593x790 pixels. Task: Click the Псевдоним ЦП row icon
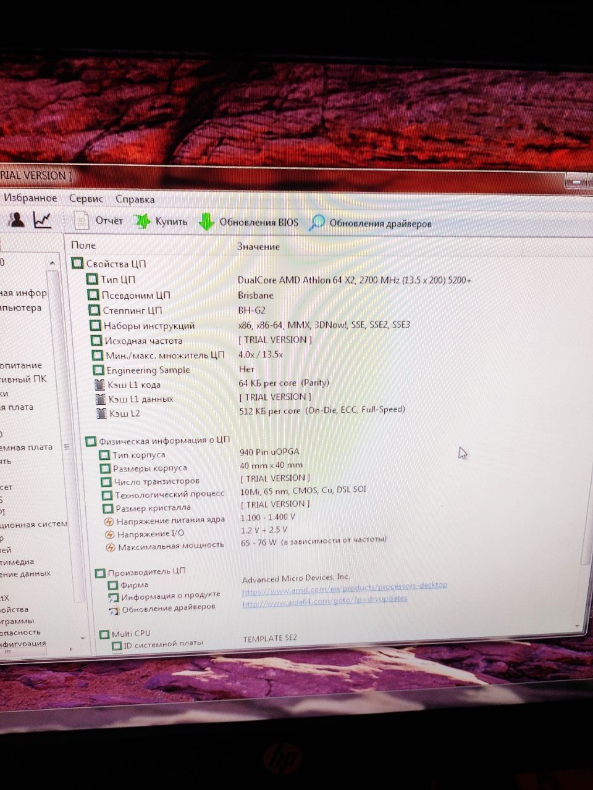pyautogui.click(x=93, y=294)
